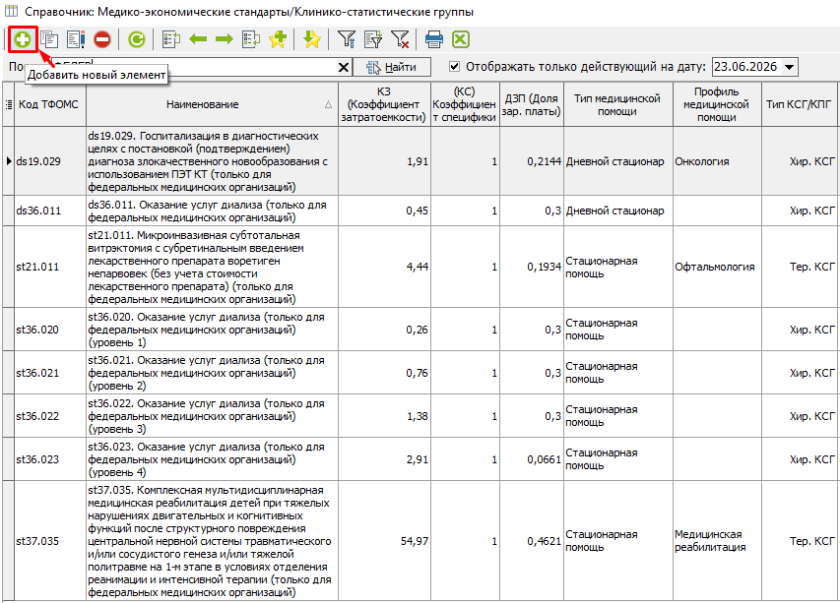840x603 pixels.
Task: Click the star with down arrow icon
Action: (x=312, y=39)
